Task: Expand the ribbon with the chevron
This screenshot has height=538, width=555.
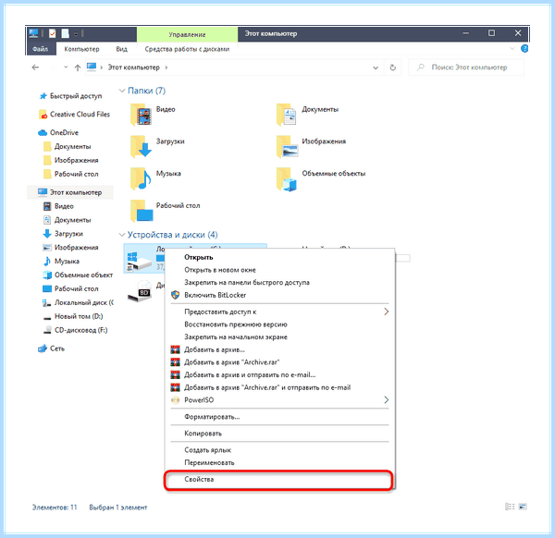Action: pos(512,48)
